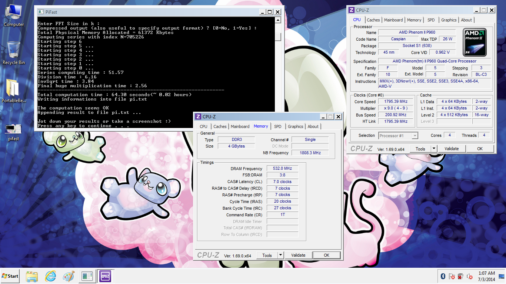The image size is (506, 284).
Task: Select Caches tab in Memory CPU-Z window
Action: pyautogui.click(x=220, y=126)
